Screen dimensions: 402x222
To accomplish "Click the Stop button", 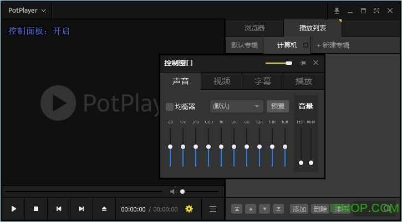I will (36, 209).
